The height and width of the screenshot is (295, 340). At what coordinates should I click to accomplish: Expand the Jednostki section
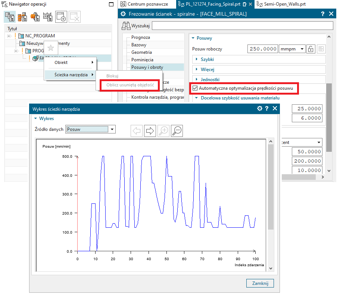coord(196,79)
